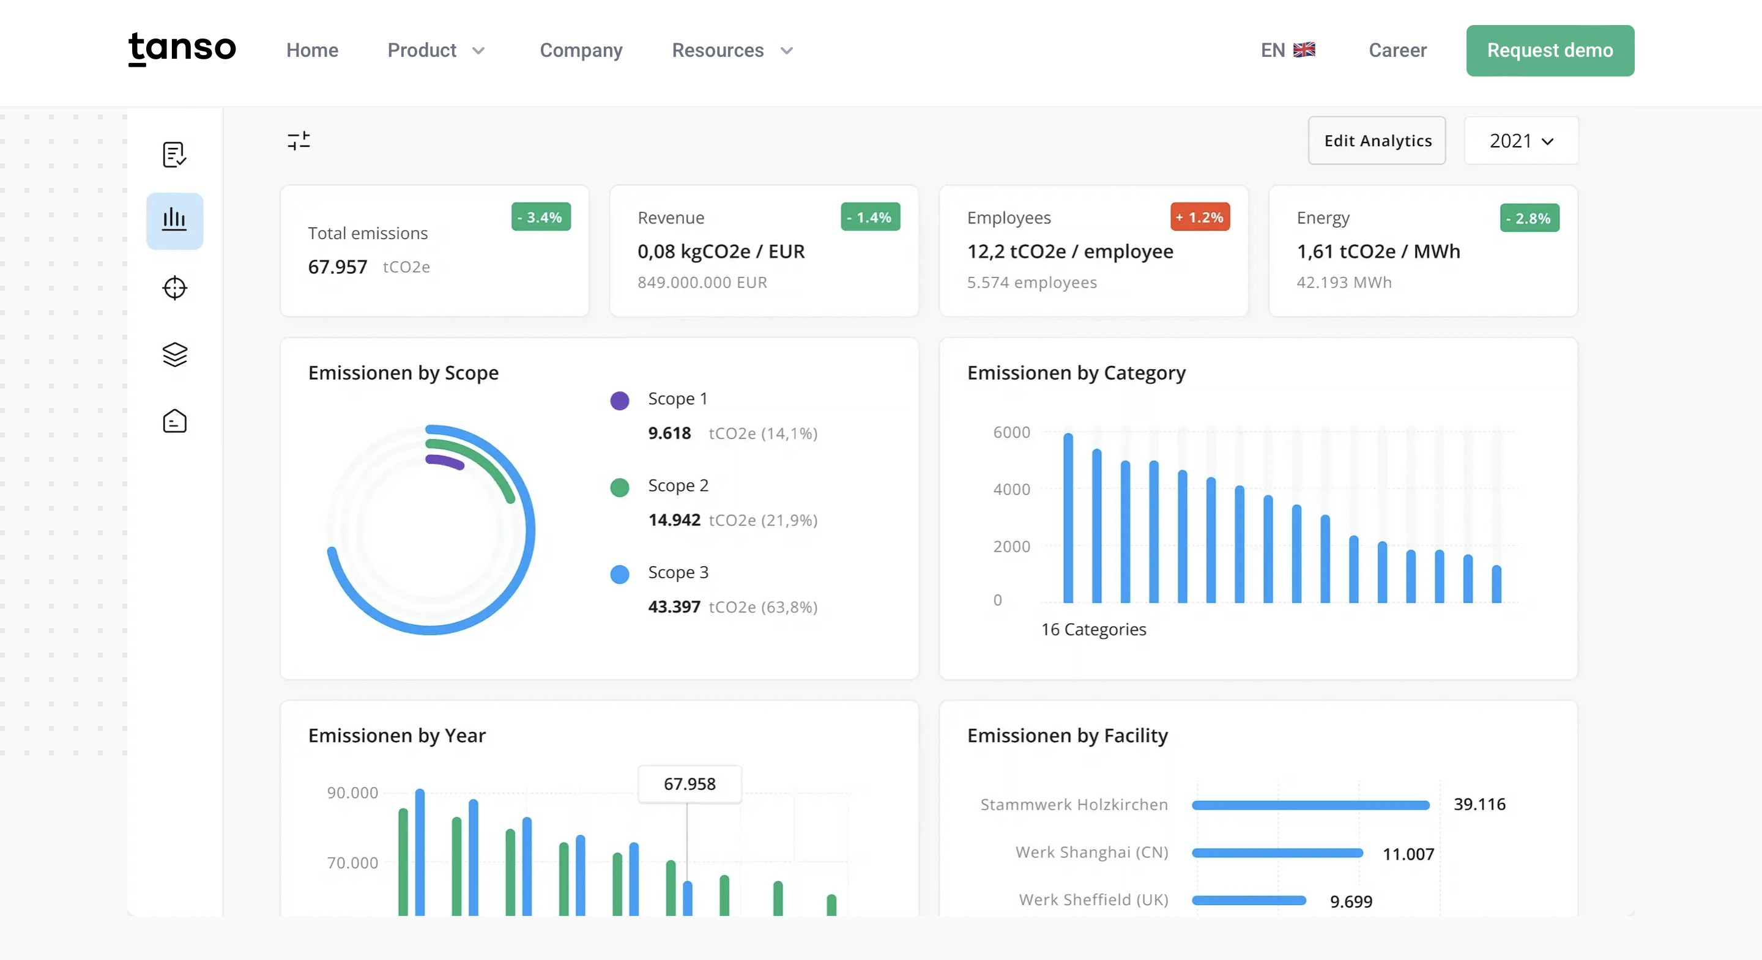Click the blue Scope 3 legend dot
The image size is (1762, 960).
click(x=619, y=574)
